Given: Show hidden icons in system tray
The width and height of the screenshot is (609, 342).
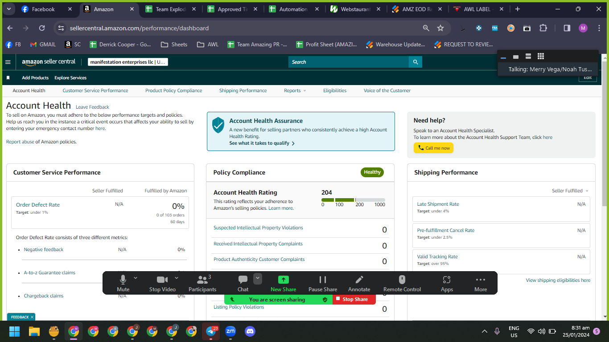Looking at the screenshot, I should point(484,331).
